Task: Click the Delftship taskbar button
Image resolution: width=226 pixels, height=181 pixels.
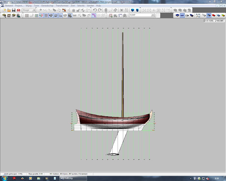Action: pyautogui.click(x=73, y=179)
